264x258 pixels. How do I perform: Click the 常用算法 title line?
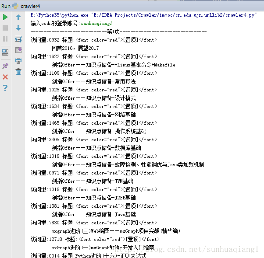(93, 81)
